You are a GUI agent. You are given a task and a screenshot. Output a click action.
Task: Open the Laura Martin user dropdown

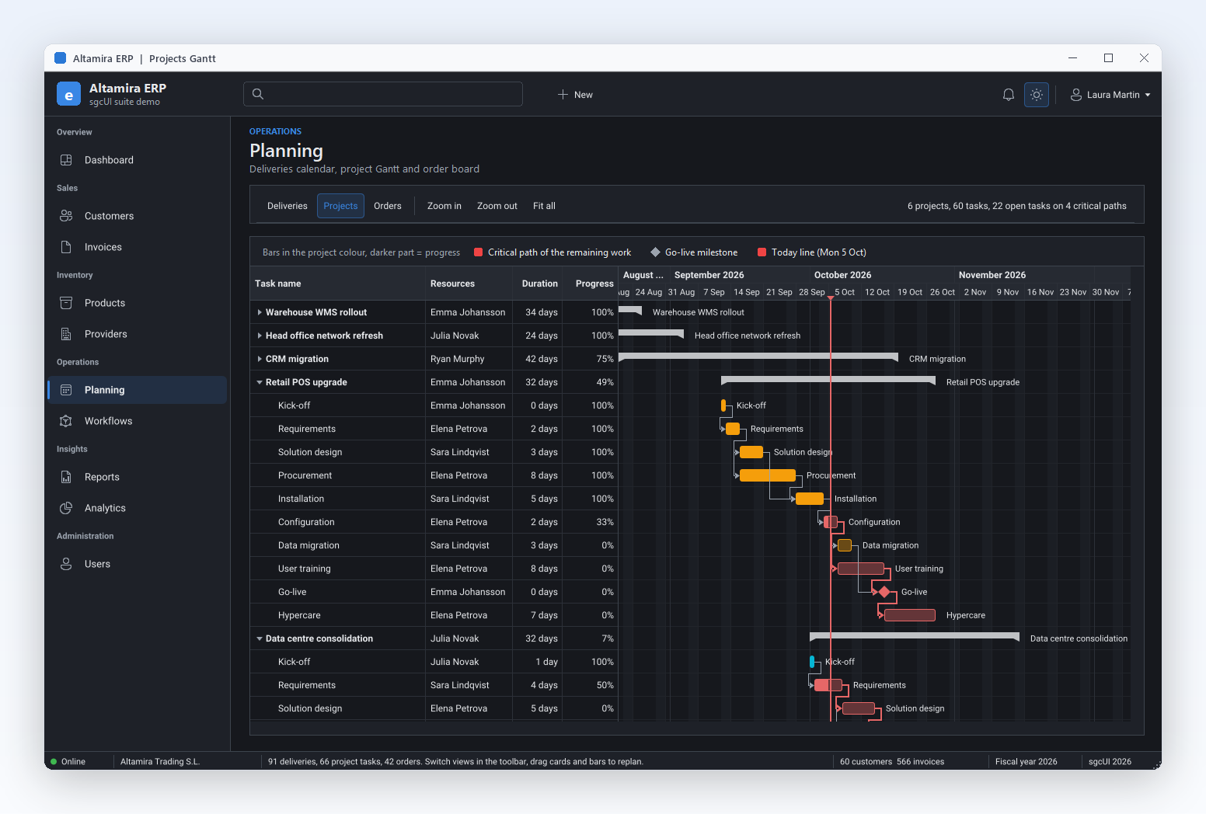(1110, 95)
